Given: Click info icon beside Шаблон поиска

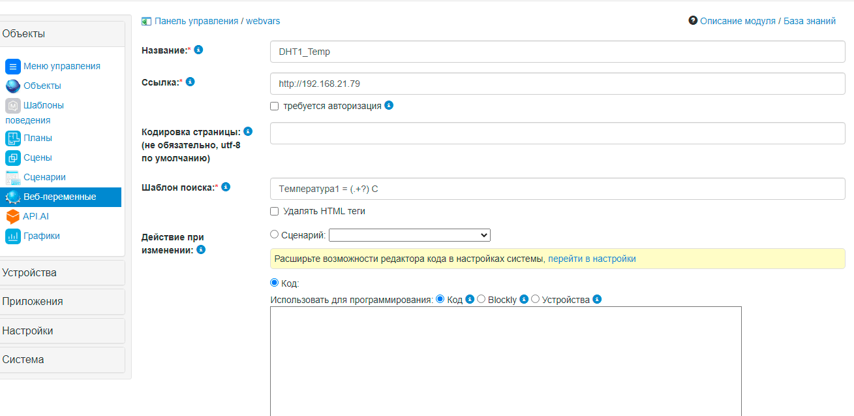Looking at the screenshot, I should coord(226,187).
